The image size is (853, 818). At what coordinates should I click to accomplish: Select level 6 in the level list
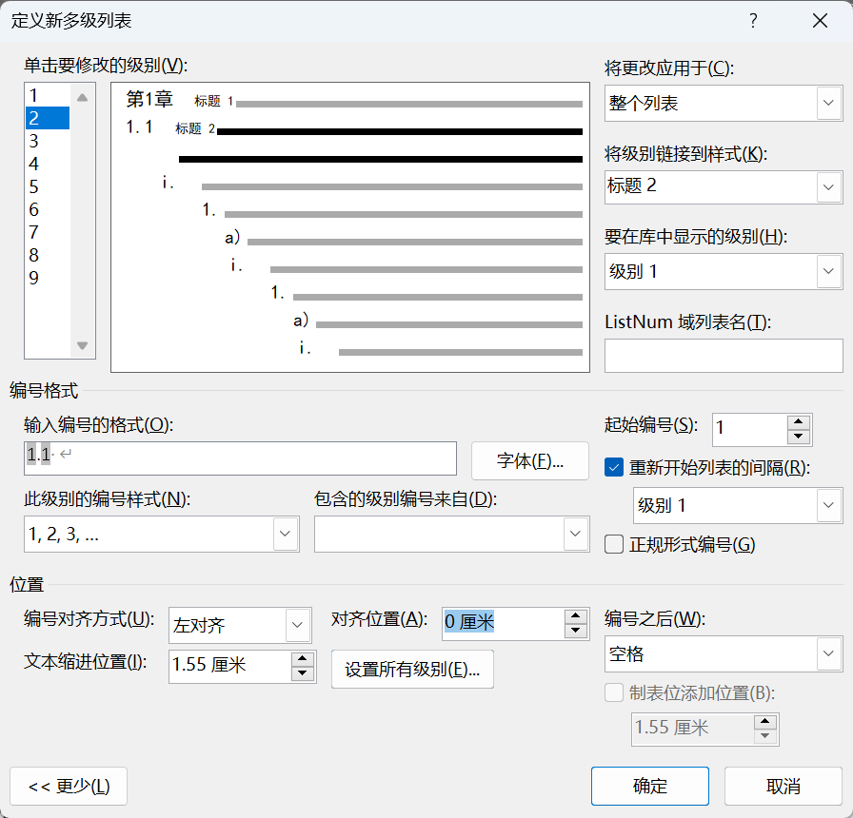[x=48, y=209]
